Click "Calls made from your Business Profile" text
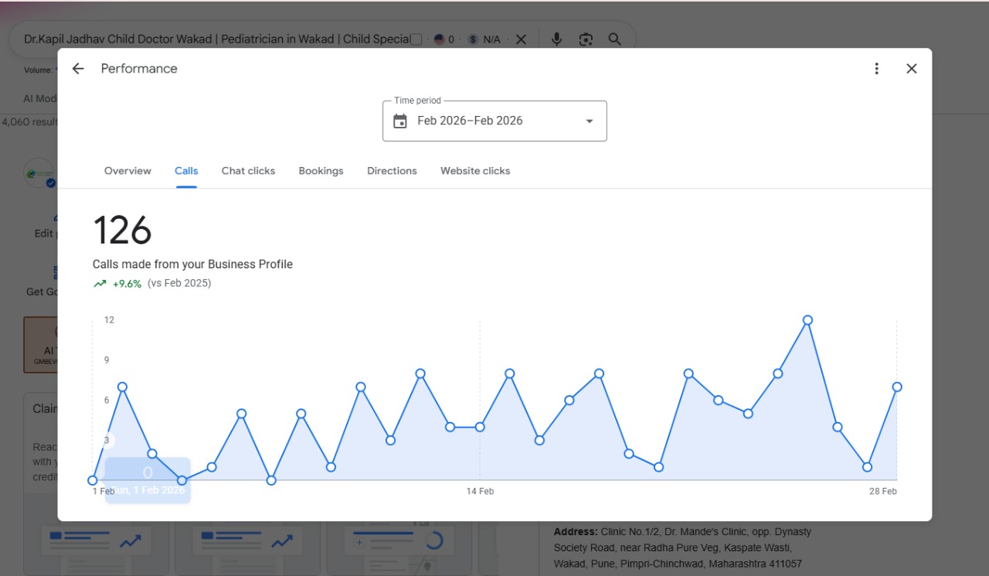Viewport: 989px width, 576px height. pyautogui.click(x=192, y=264)
